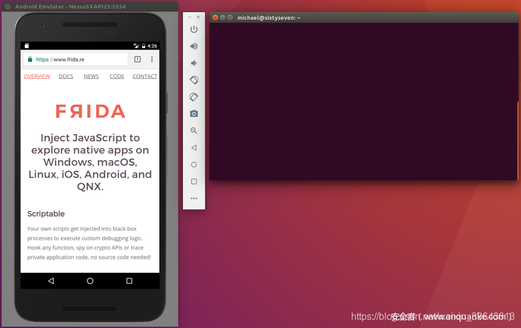Maximize the michael@sixtyseven terminal window
521x328 pixels.
(x=230, y=17)
